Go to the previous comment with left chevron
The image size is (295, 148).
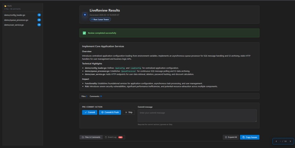[x=276, y=141]
